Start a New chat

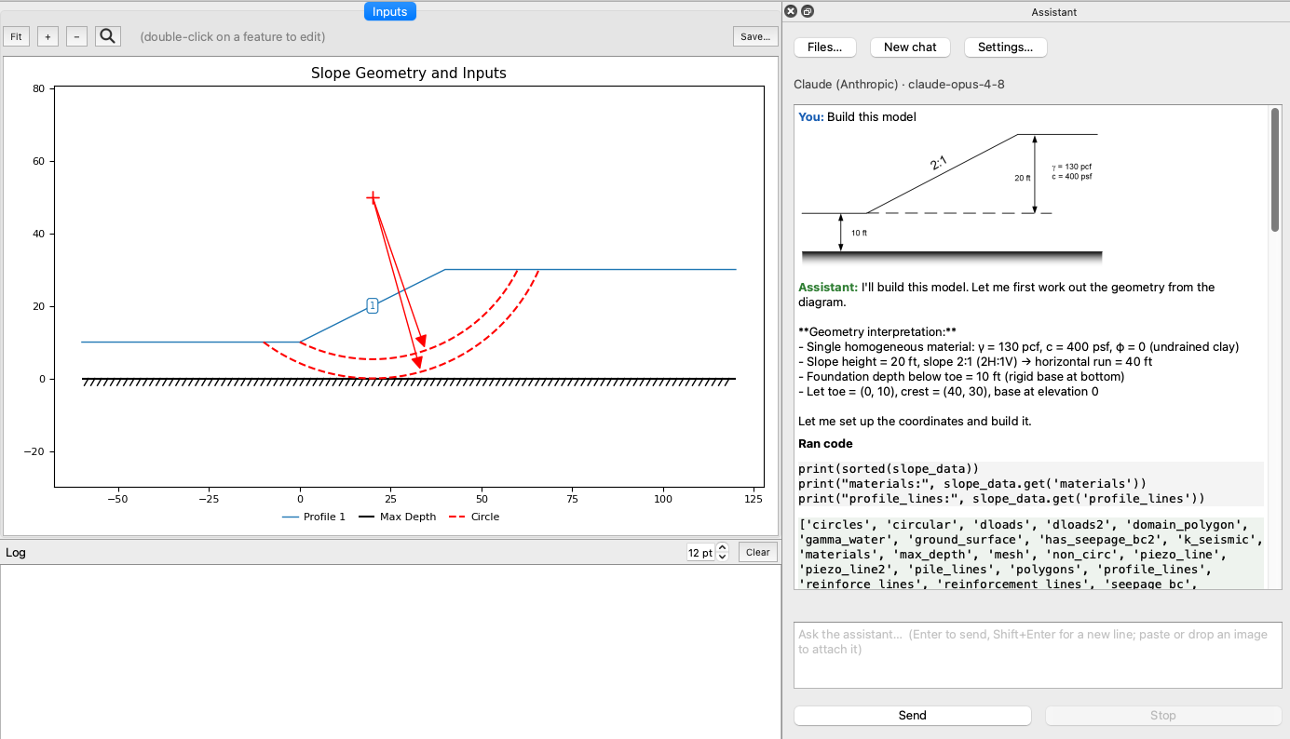910,47
